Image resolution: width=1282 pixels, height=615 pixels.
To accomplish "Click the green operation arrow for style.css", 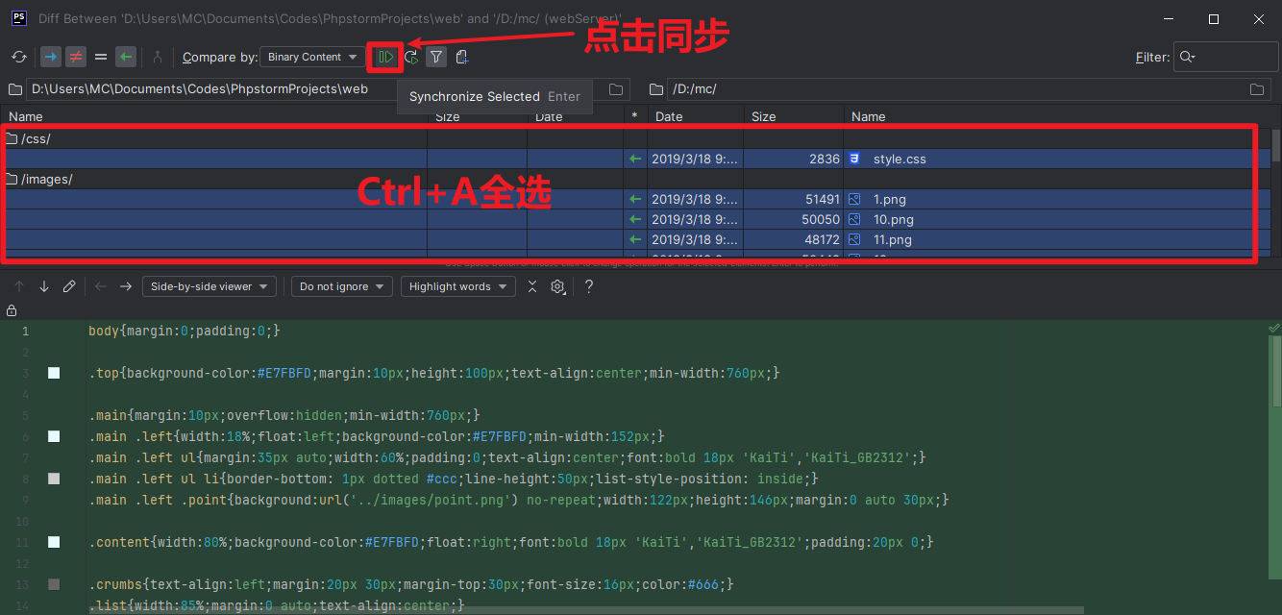I will click(634, 159).
